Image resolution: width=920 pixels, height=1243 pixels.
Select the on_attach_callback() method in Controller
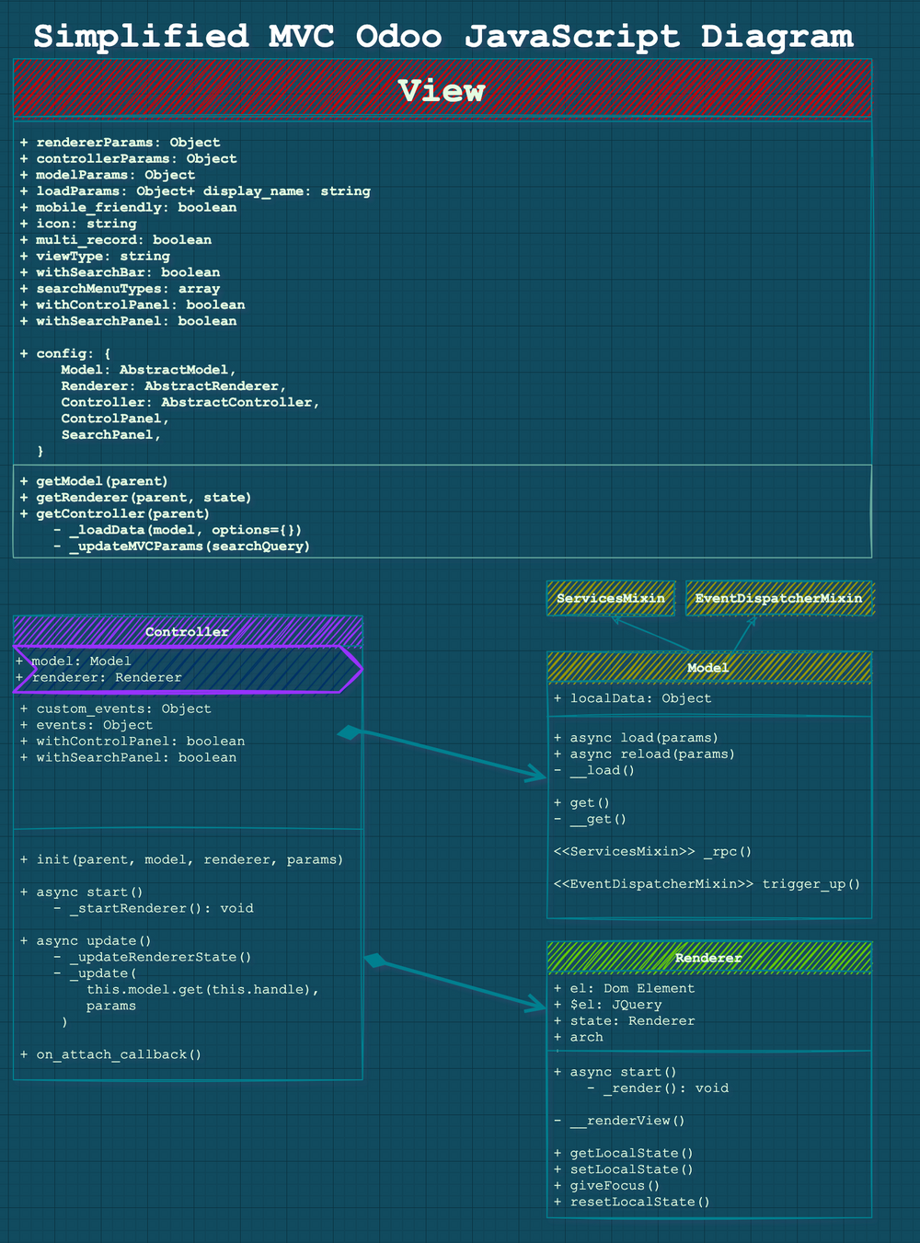click(119, 1054)
